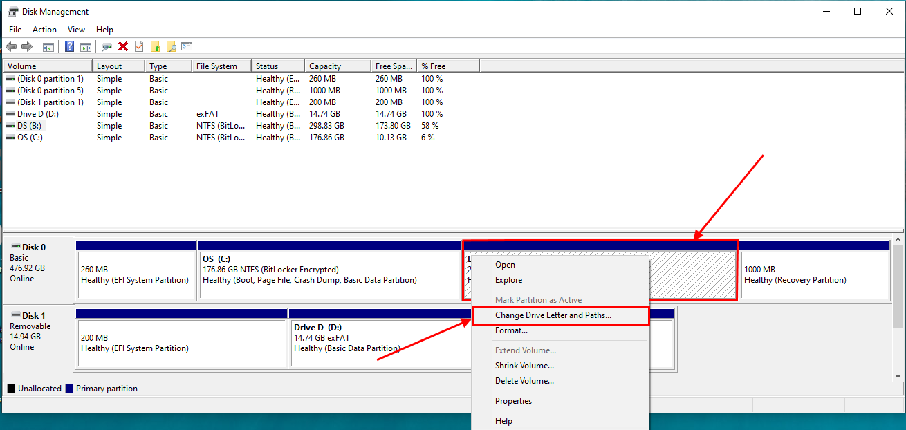Viewport: 906px width, 430px height.
Task: Sort by the File System column header
Action: click(221, 66)
